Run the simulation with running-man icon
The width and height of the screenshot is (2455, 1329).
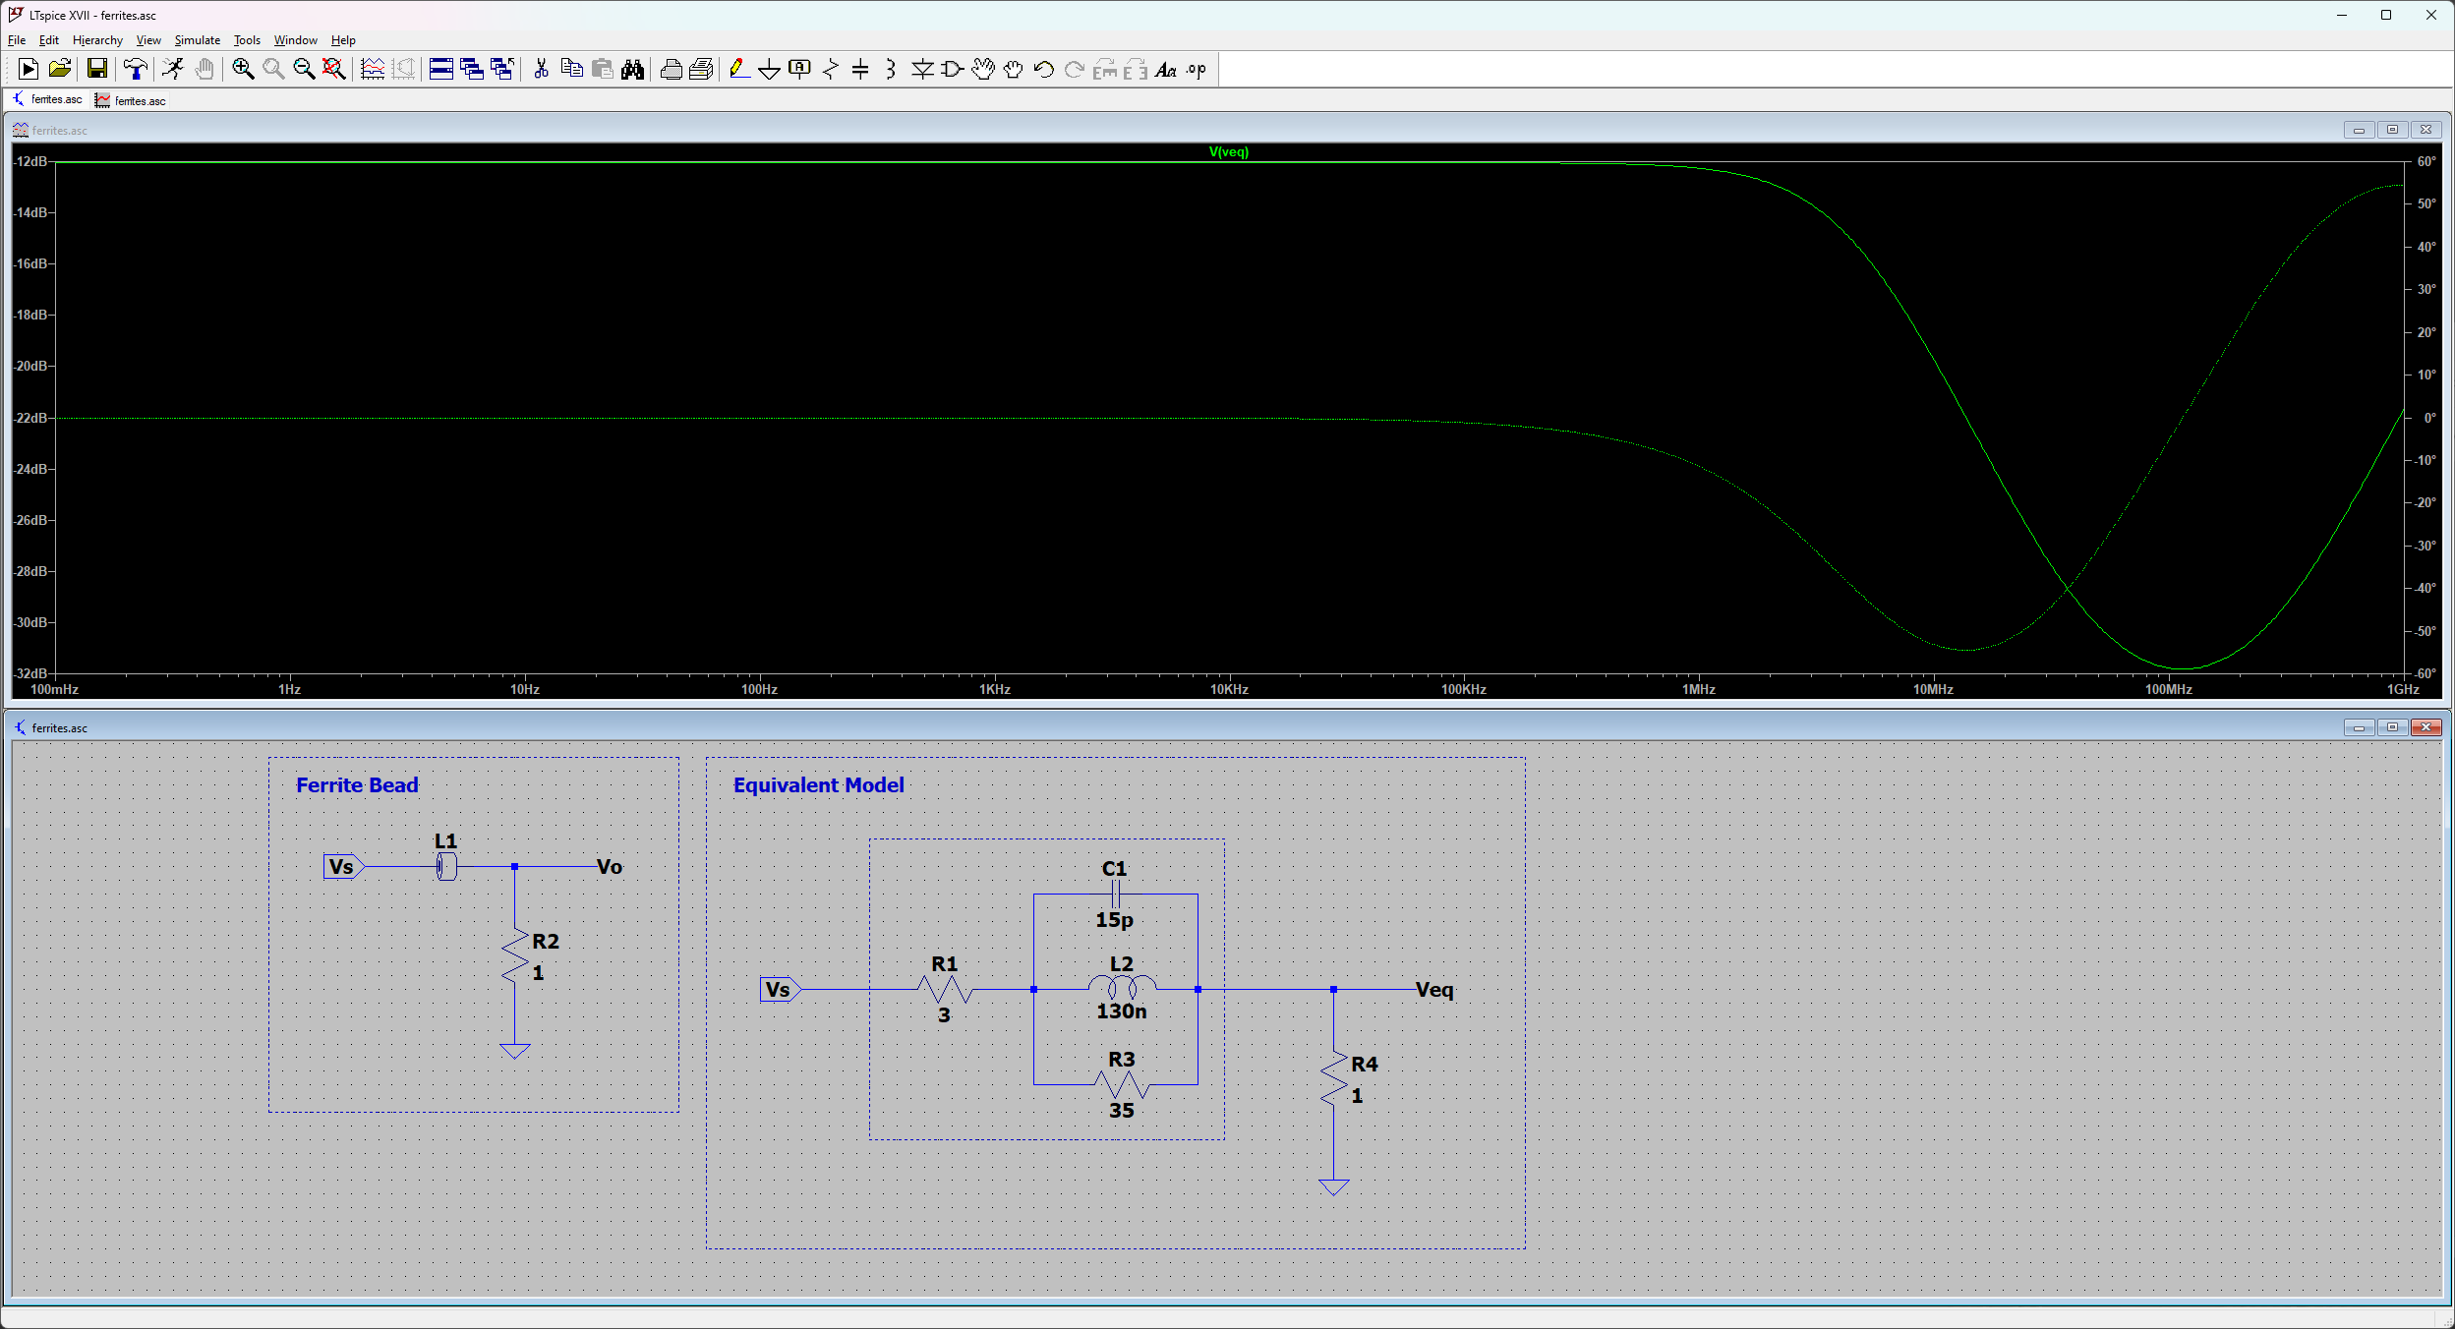coord(173,69)
